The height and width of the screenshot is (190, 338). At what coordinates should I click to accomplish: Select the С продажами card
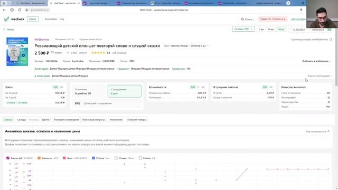125,91
